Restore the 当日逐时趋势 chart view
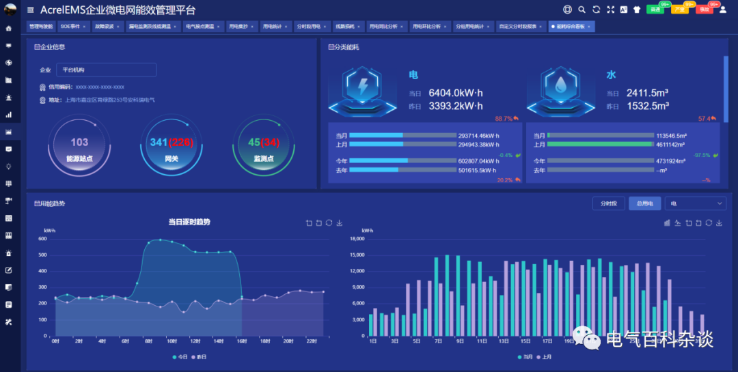Screen dimensions: 738x372 [329, 223]
